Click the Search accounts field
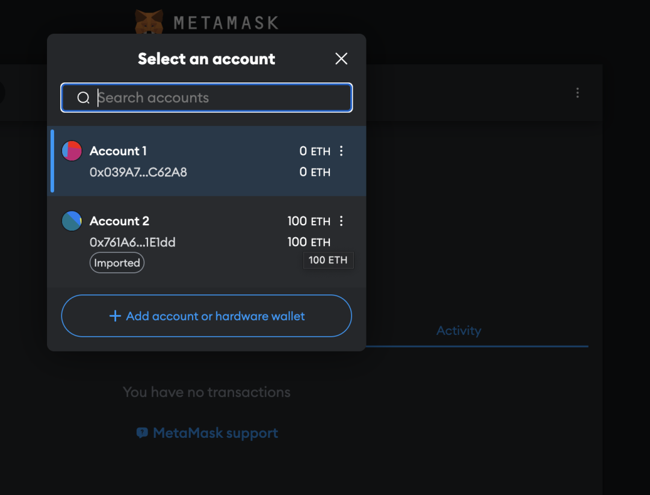 [206, 98]
